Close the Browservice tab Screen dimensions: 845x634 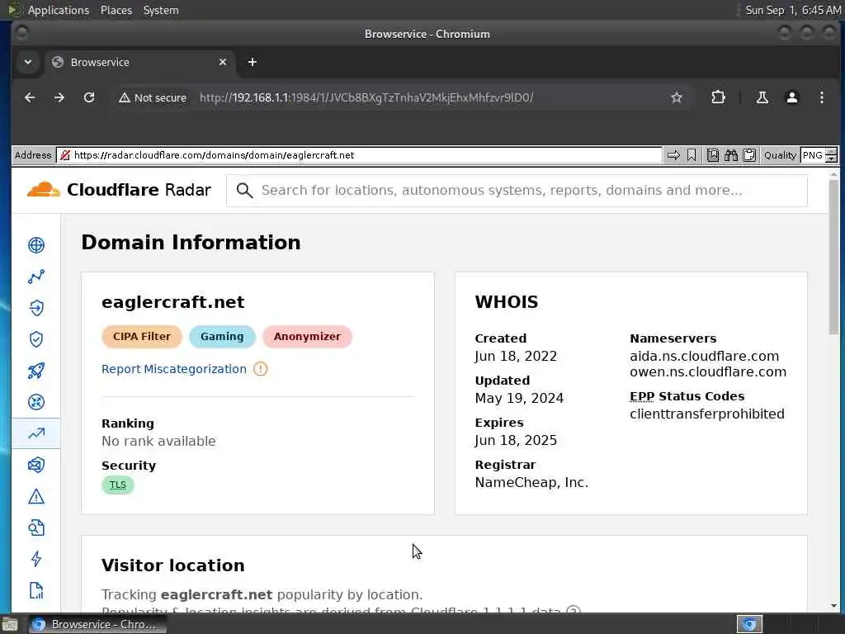tap(223, 62)
